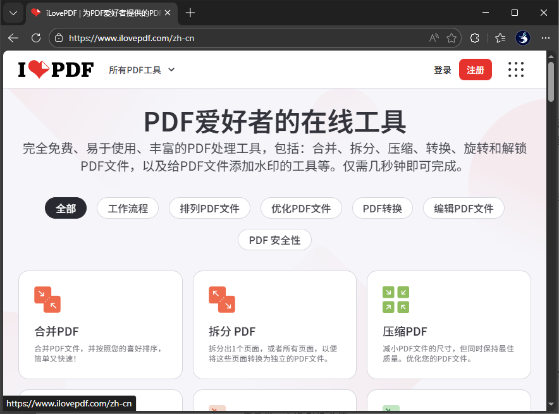The image size is (559, 414).
Task: Click the browser refresh icon
Action: point(36,38)
